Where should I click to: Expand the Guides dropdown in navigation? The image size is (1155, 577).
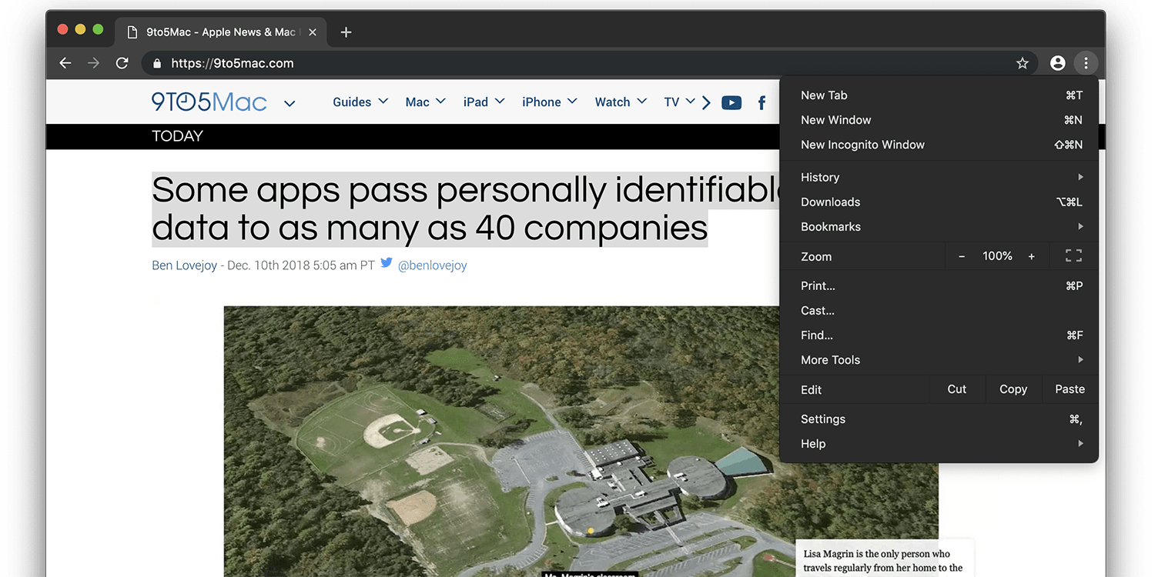tap(360, 102)
